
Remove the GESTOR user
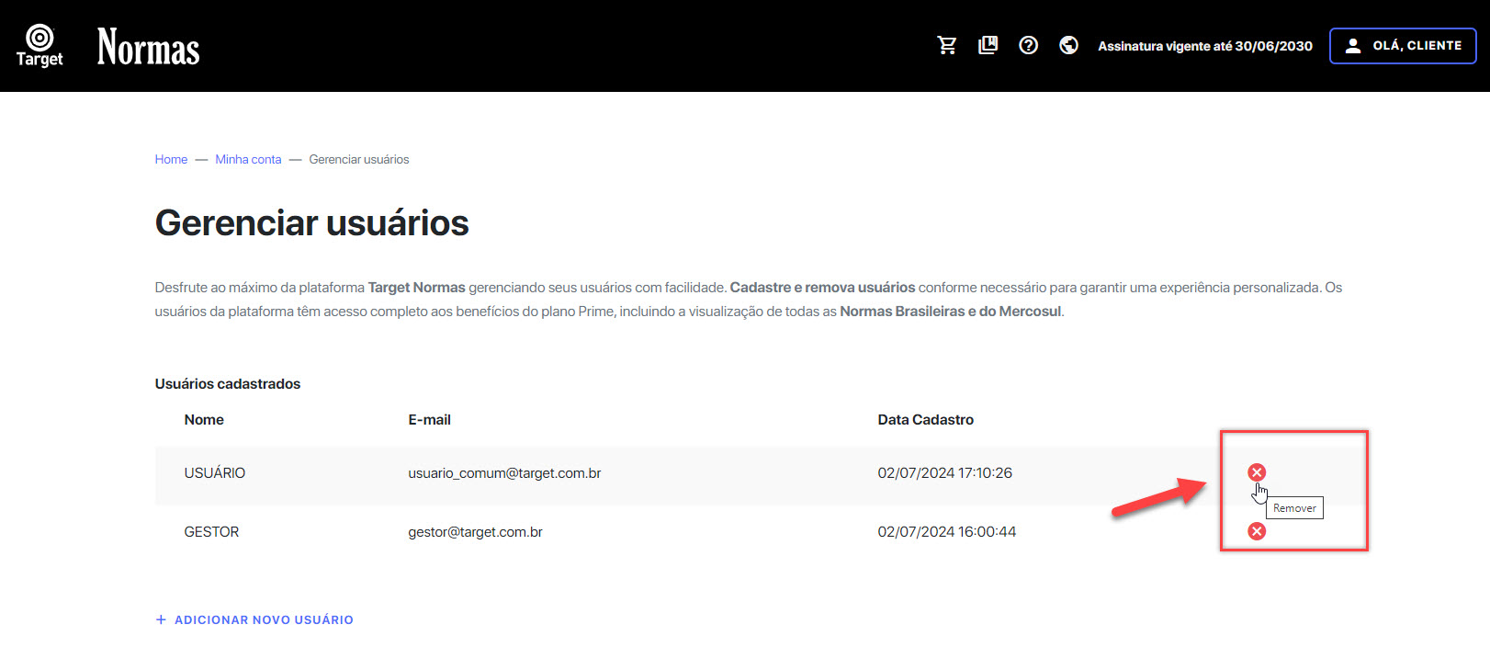[1257, 531]
